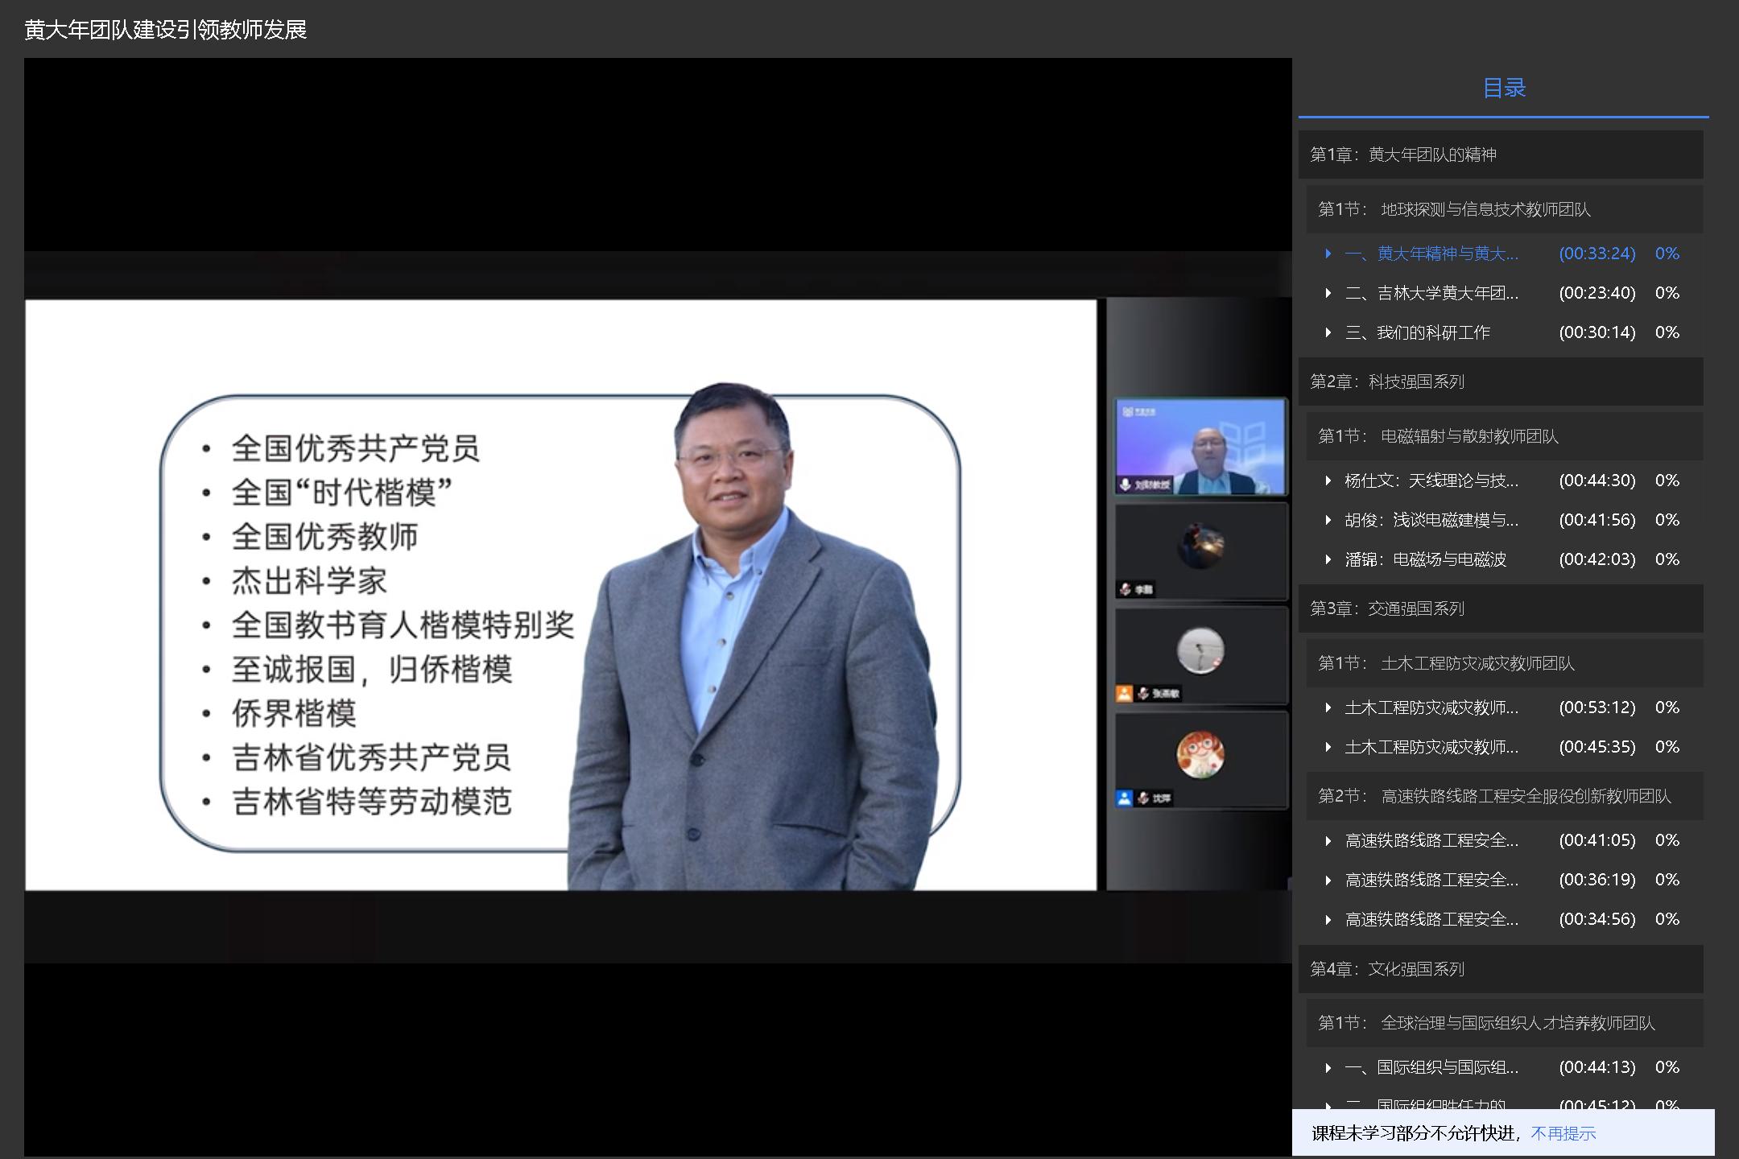Select section 地球探测与信息技术教师团队
This screenshot has height=1159, width=1739.
[1504, 209]
